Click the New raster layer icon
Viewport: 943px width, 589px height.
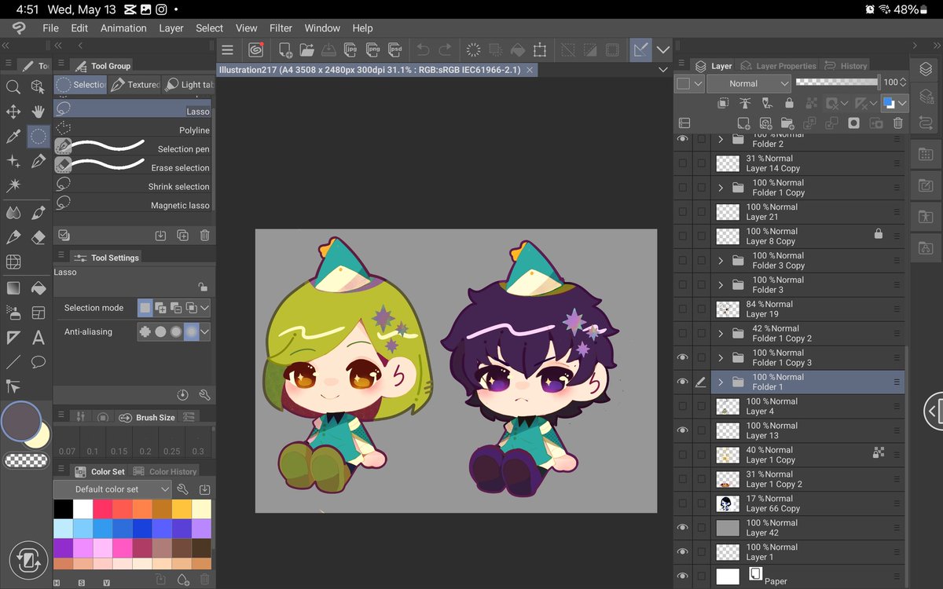tap(743, 123)
